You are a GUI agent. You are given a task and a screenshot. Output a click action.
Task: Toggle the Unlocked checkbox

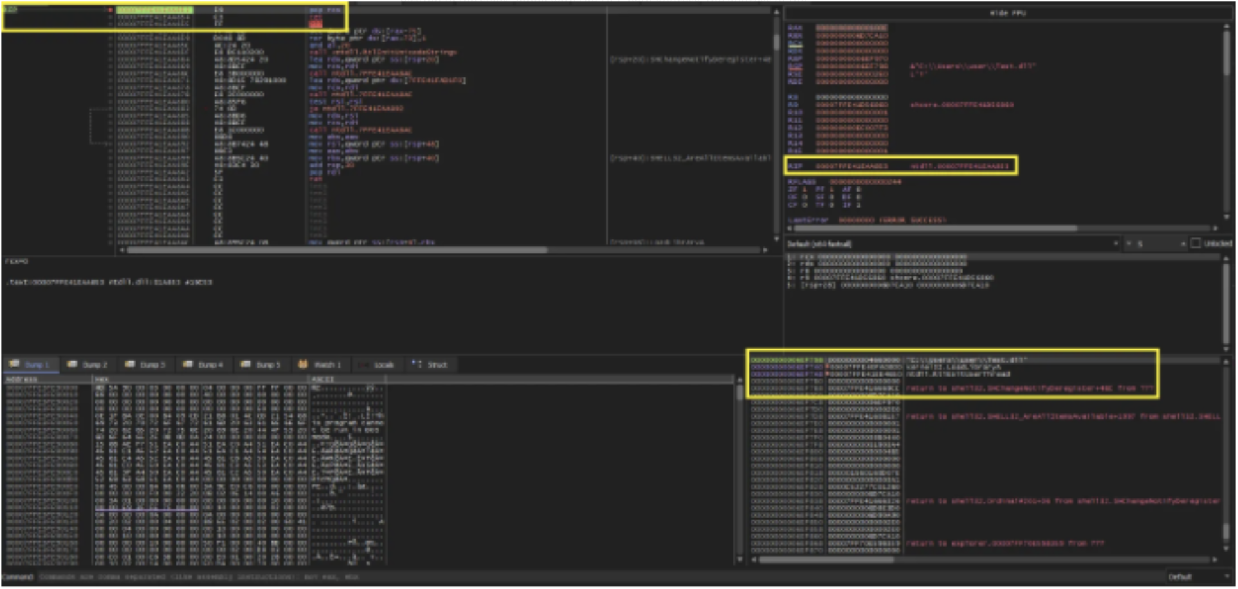[1196, 244]
